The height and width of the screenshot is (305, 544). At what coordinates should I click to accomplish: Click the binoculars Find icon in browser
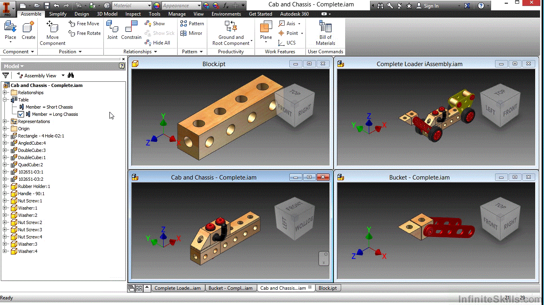click(71, 75)
